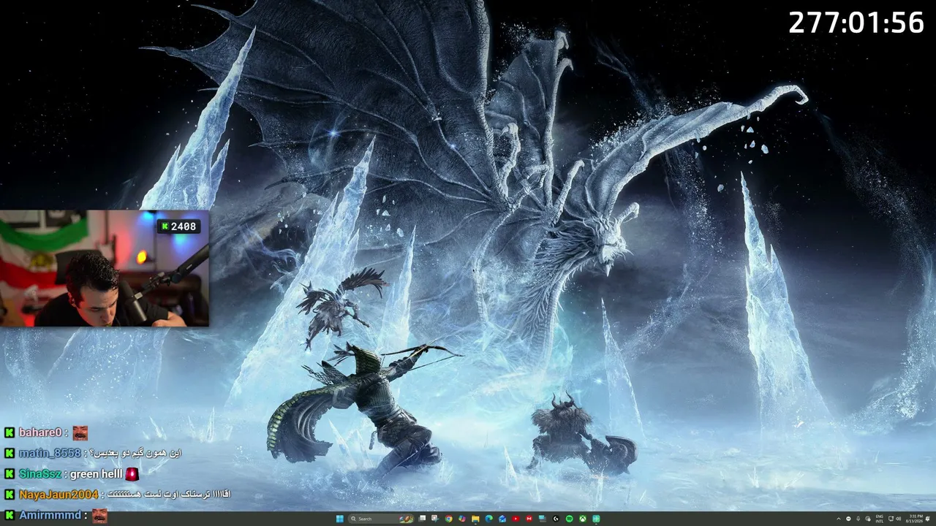Click the Kick badge beside NayaJaun2004
Viewport: 936px width, 526px height.
[x=10, y=495]
